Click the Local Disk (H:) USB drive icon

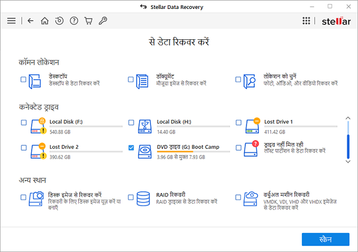pos(145,126)
